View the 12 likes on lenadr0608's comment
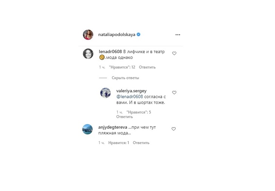This screenshot has height=191, width=275. pyautogui.click(x=122, y=67)
